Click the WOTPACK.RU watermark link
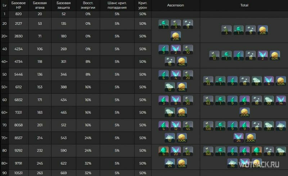 (259, 165)
